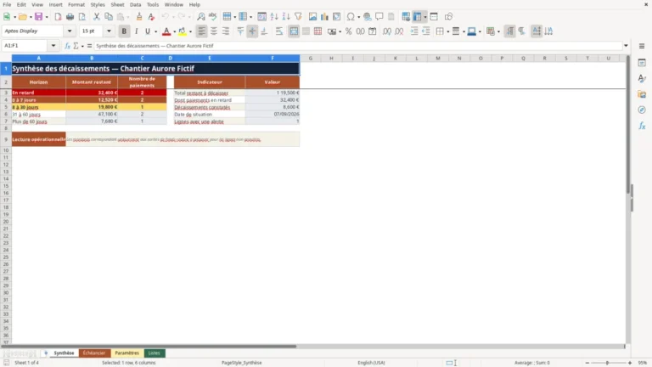
Task: Open the sidebar Properties panel
Action: coord(642,62)
